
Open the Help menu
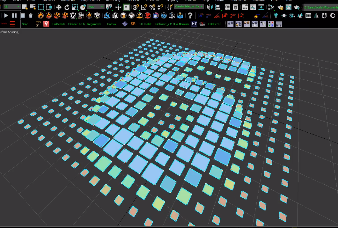tap(206, 1)
